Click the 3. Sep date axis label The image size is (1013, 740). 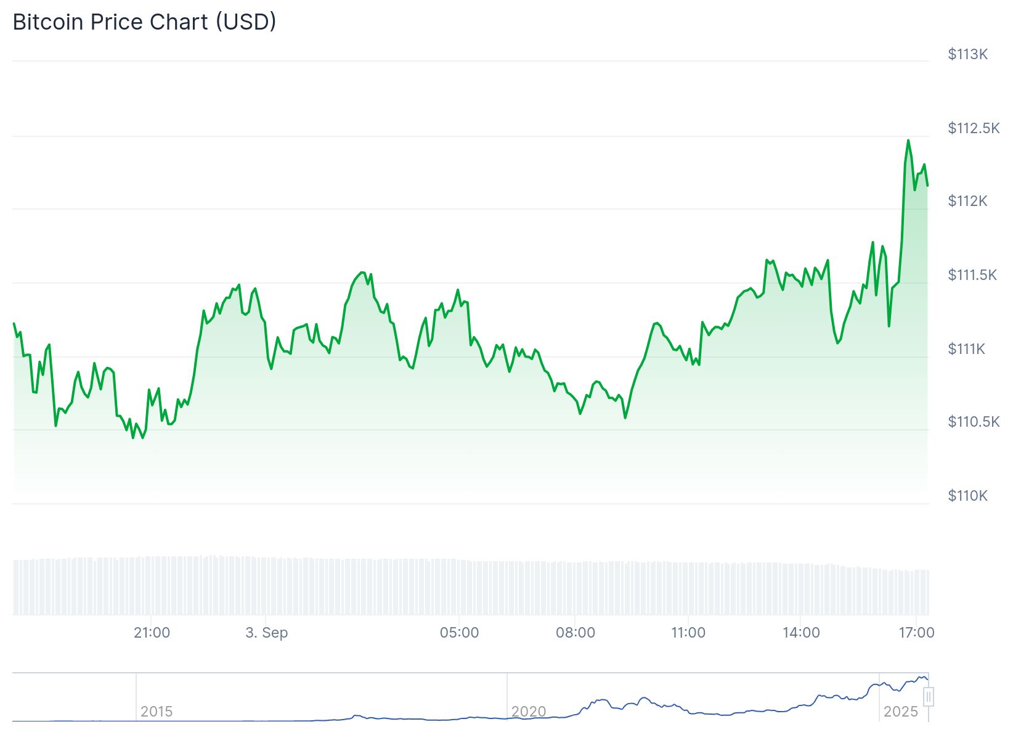266,633
